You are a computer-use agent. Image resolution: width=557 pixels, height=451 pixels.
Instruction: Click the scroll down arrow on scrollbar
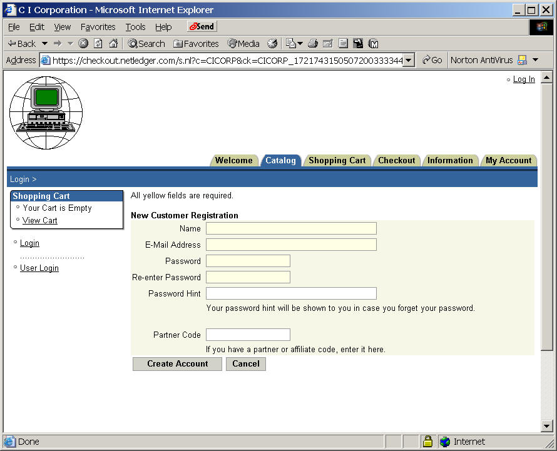point(546,426)
